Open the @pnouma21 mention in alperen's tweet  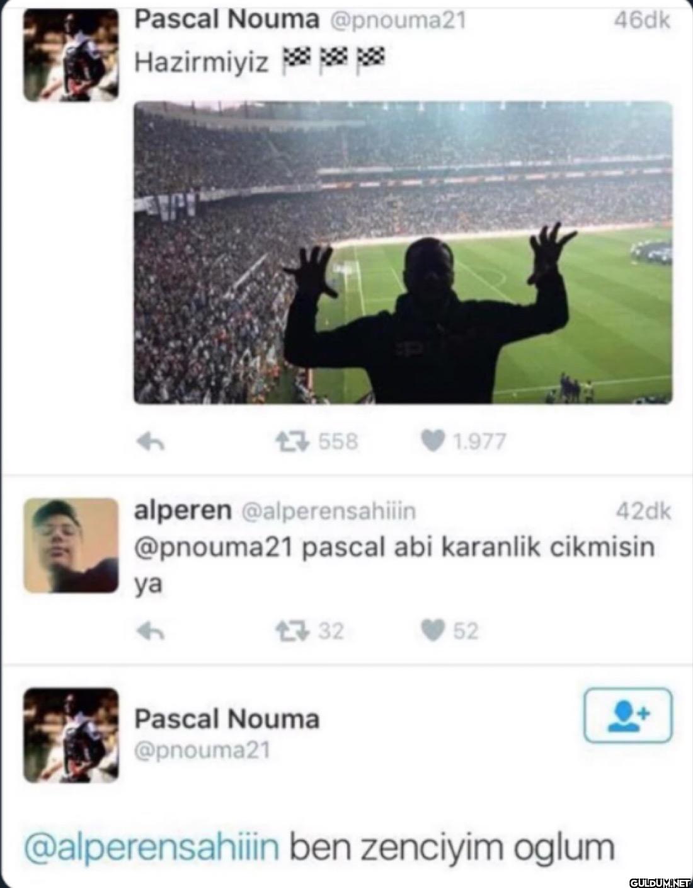(214, 548)
